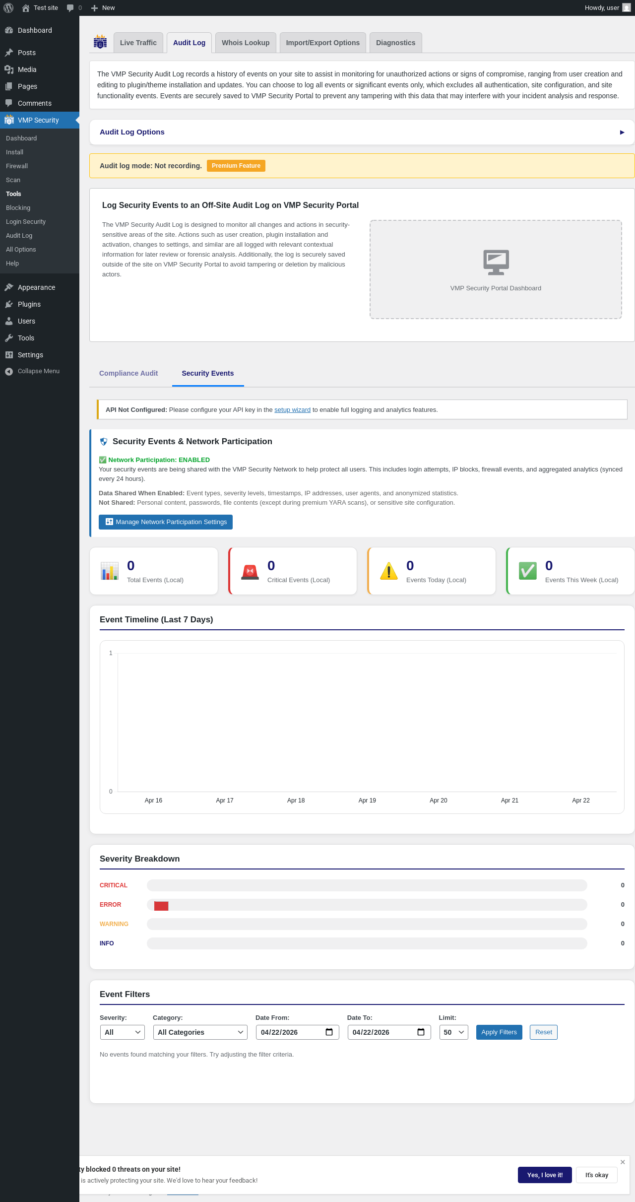
Task: Click the Media icon in sidebar
Action: (x=9, y=69)
